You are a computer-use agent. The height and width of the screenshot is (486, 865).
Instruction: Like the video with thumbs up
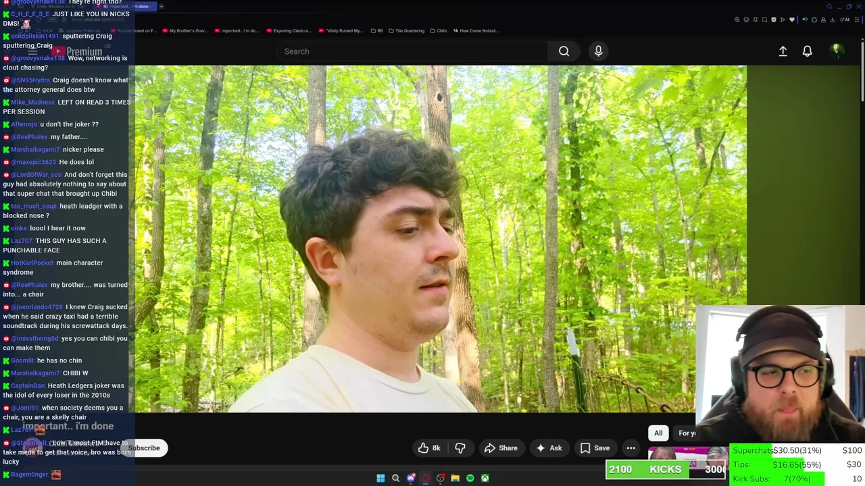(x=429, y=448)
